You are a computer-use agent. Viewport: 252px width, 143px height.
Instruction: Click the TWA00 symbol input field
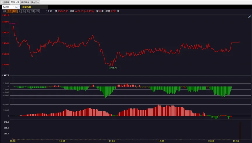[7, 7]
